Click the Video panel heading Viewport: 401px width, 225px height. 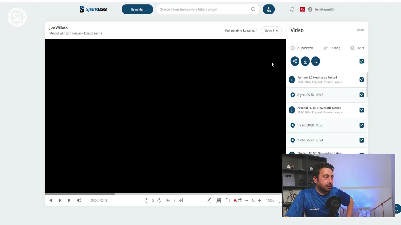click(297, 30)
